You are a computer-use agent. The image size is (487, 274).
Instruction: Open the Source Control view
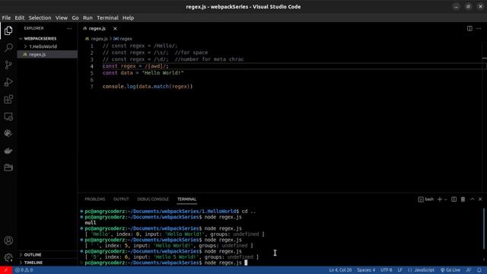pos(8,65)
